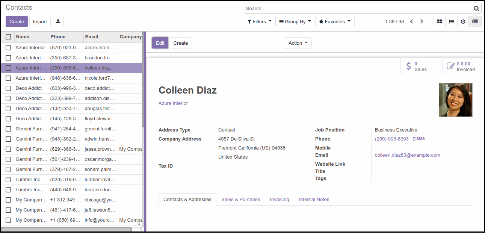Select row with deco.addict email

[x=71, y=88]
